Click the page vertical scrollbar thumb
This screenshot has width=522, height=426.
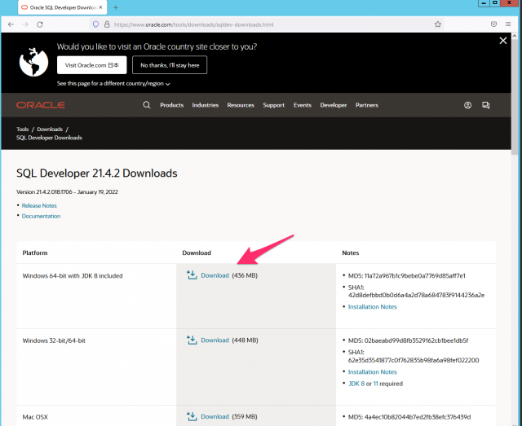[515, 96]
